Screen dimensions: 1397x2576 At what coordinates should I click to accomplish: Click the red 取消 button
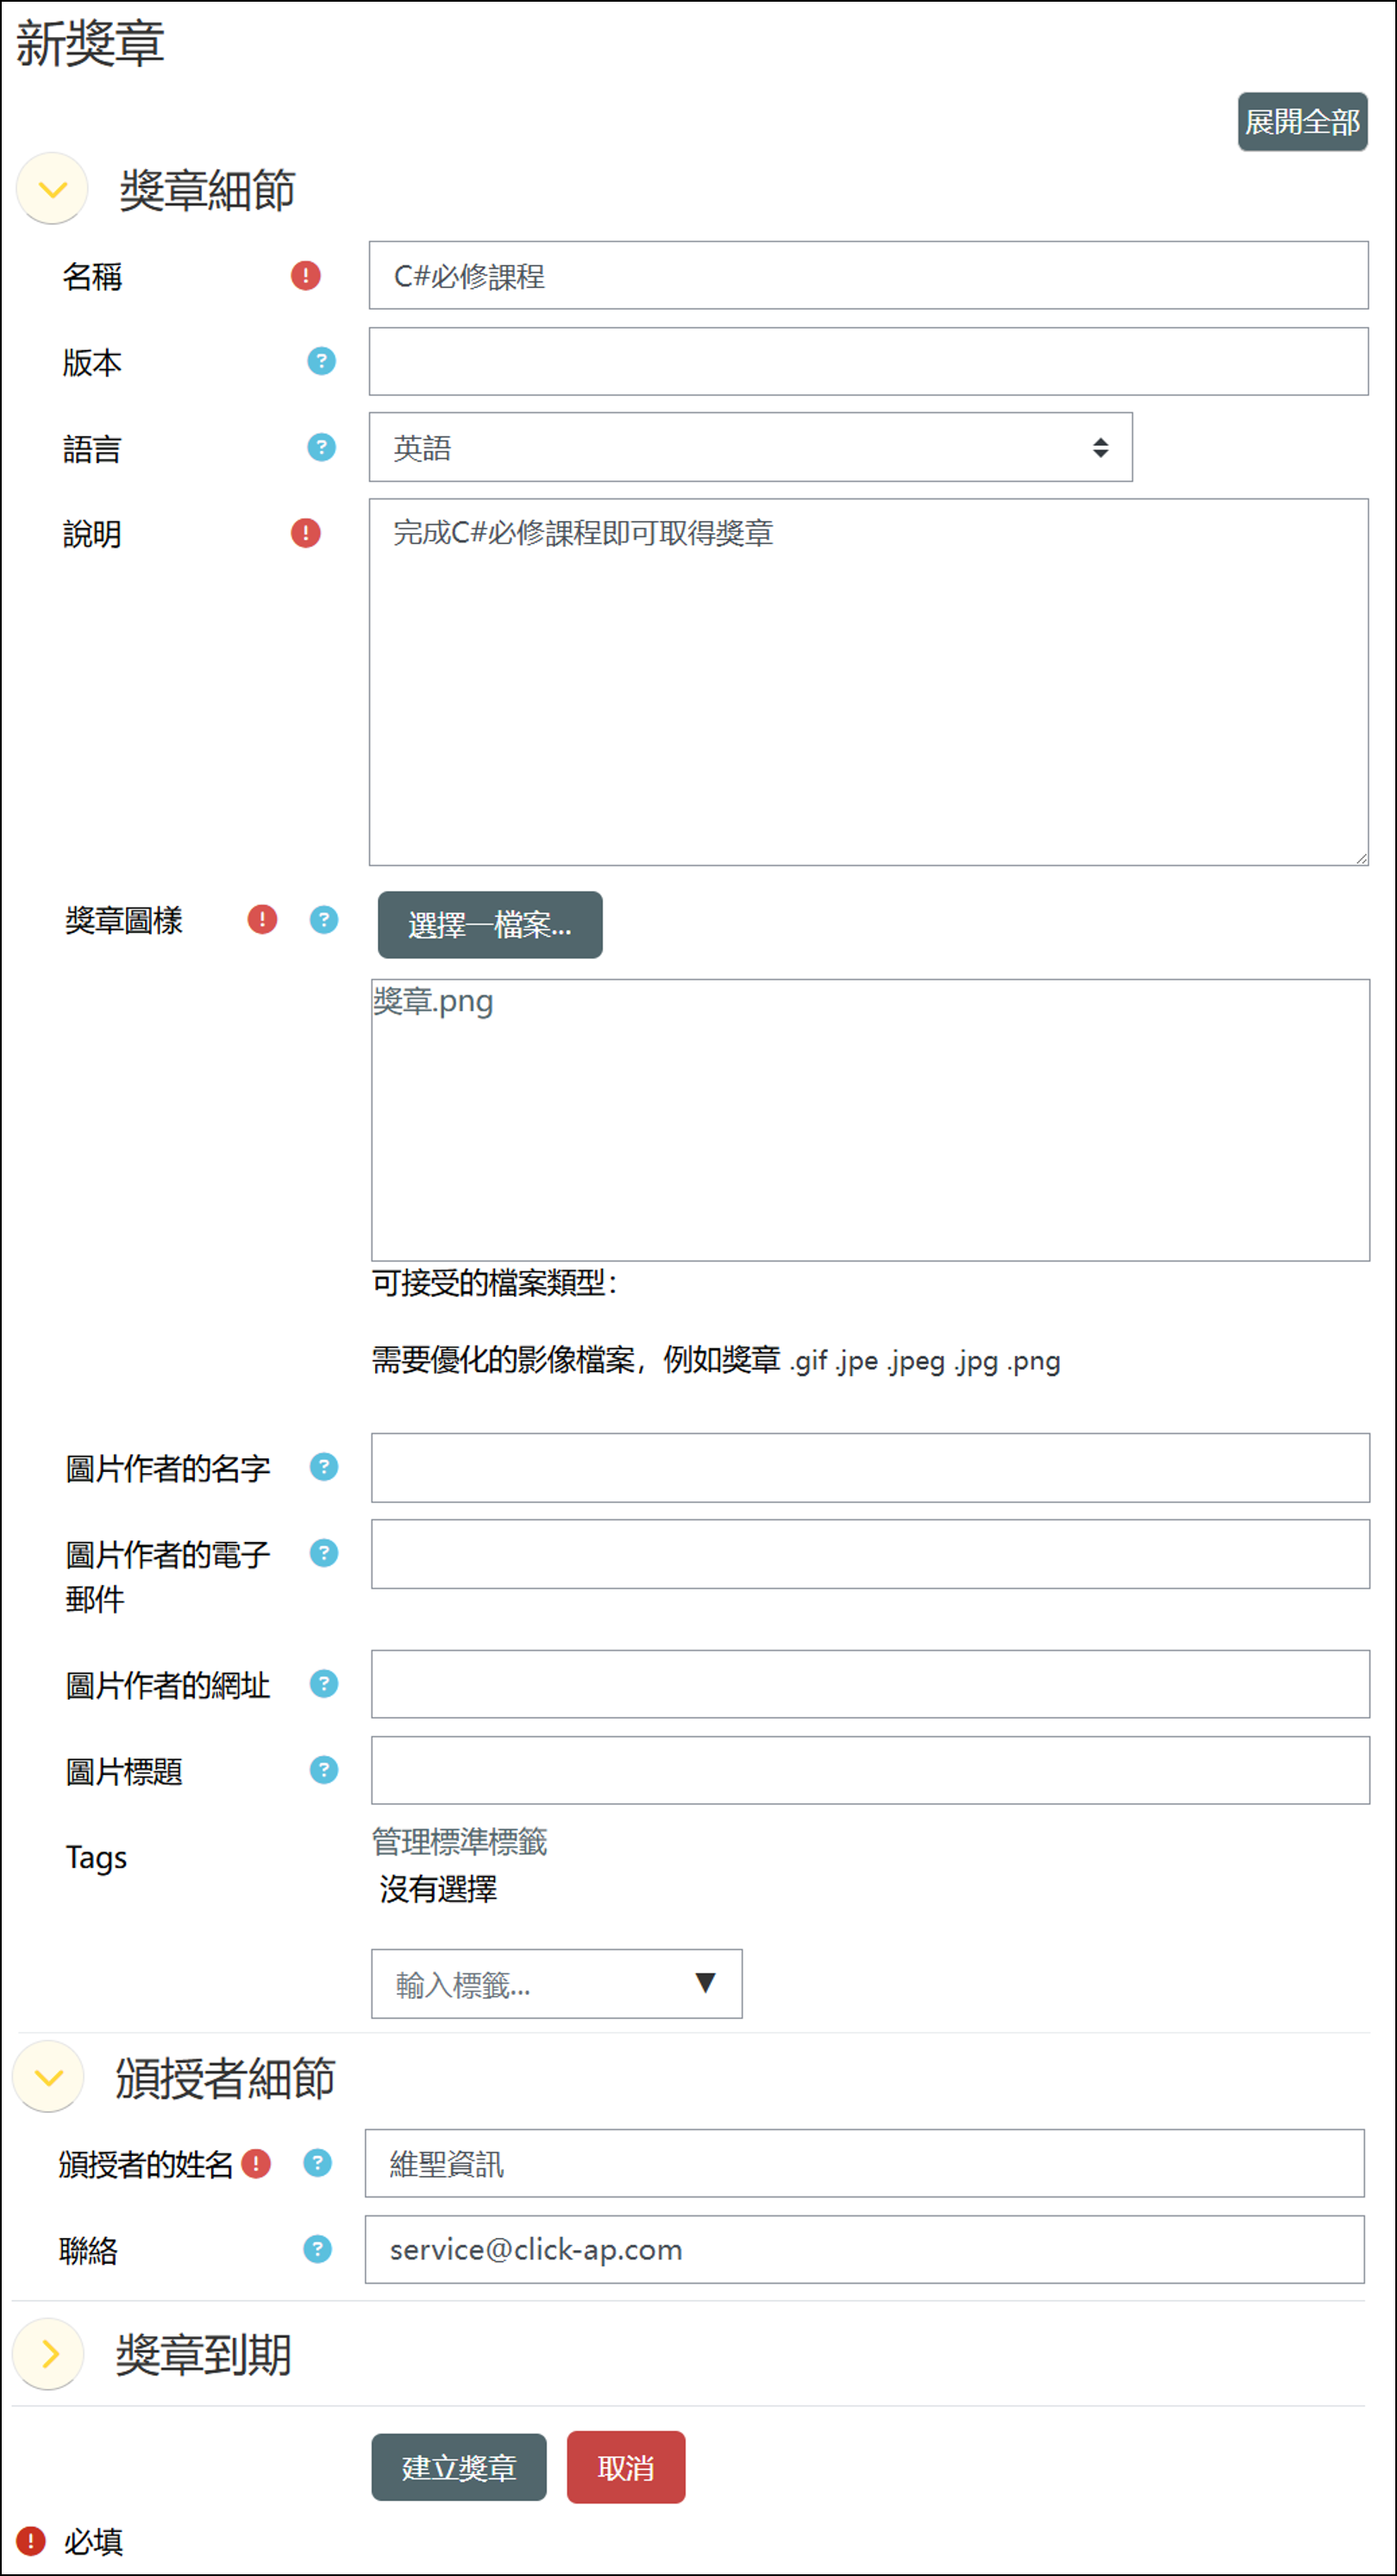click(626, 2467)
